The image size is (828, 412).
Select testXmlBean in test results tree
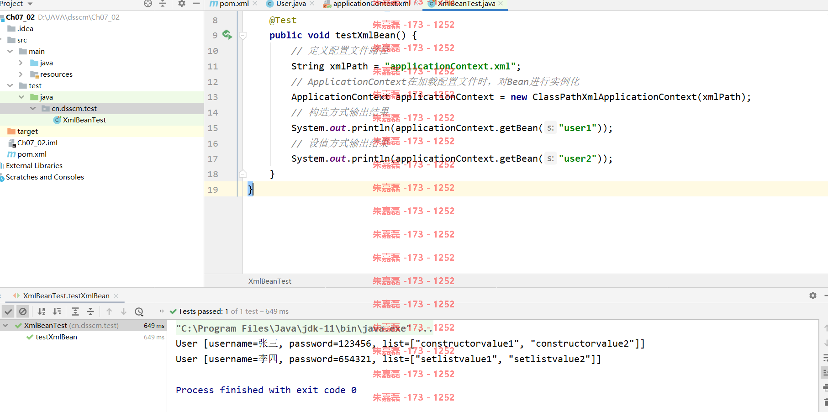tap(56, 337)
